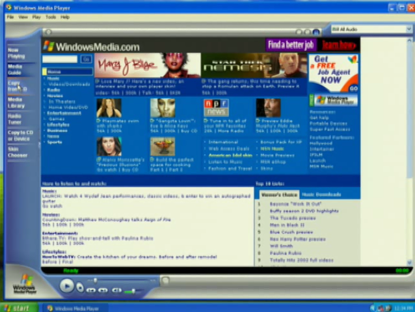Viewport: 415px width, 312px height.
Task: Click the Stop button beside Play
Action: (x=79, y=287)
